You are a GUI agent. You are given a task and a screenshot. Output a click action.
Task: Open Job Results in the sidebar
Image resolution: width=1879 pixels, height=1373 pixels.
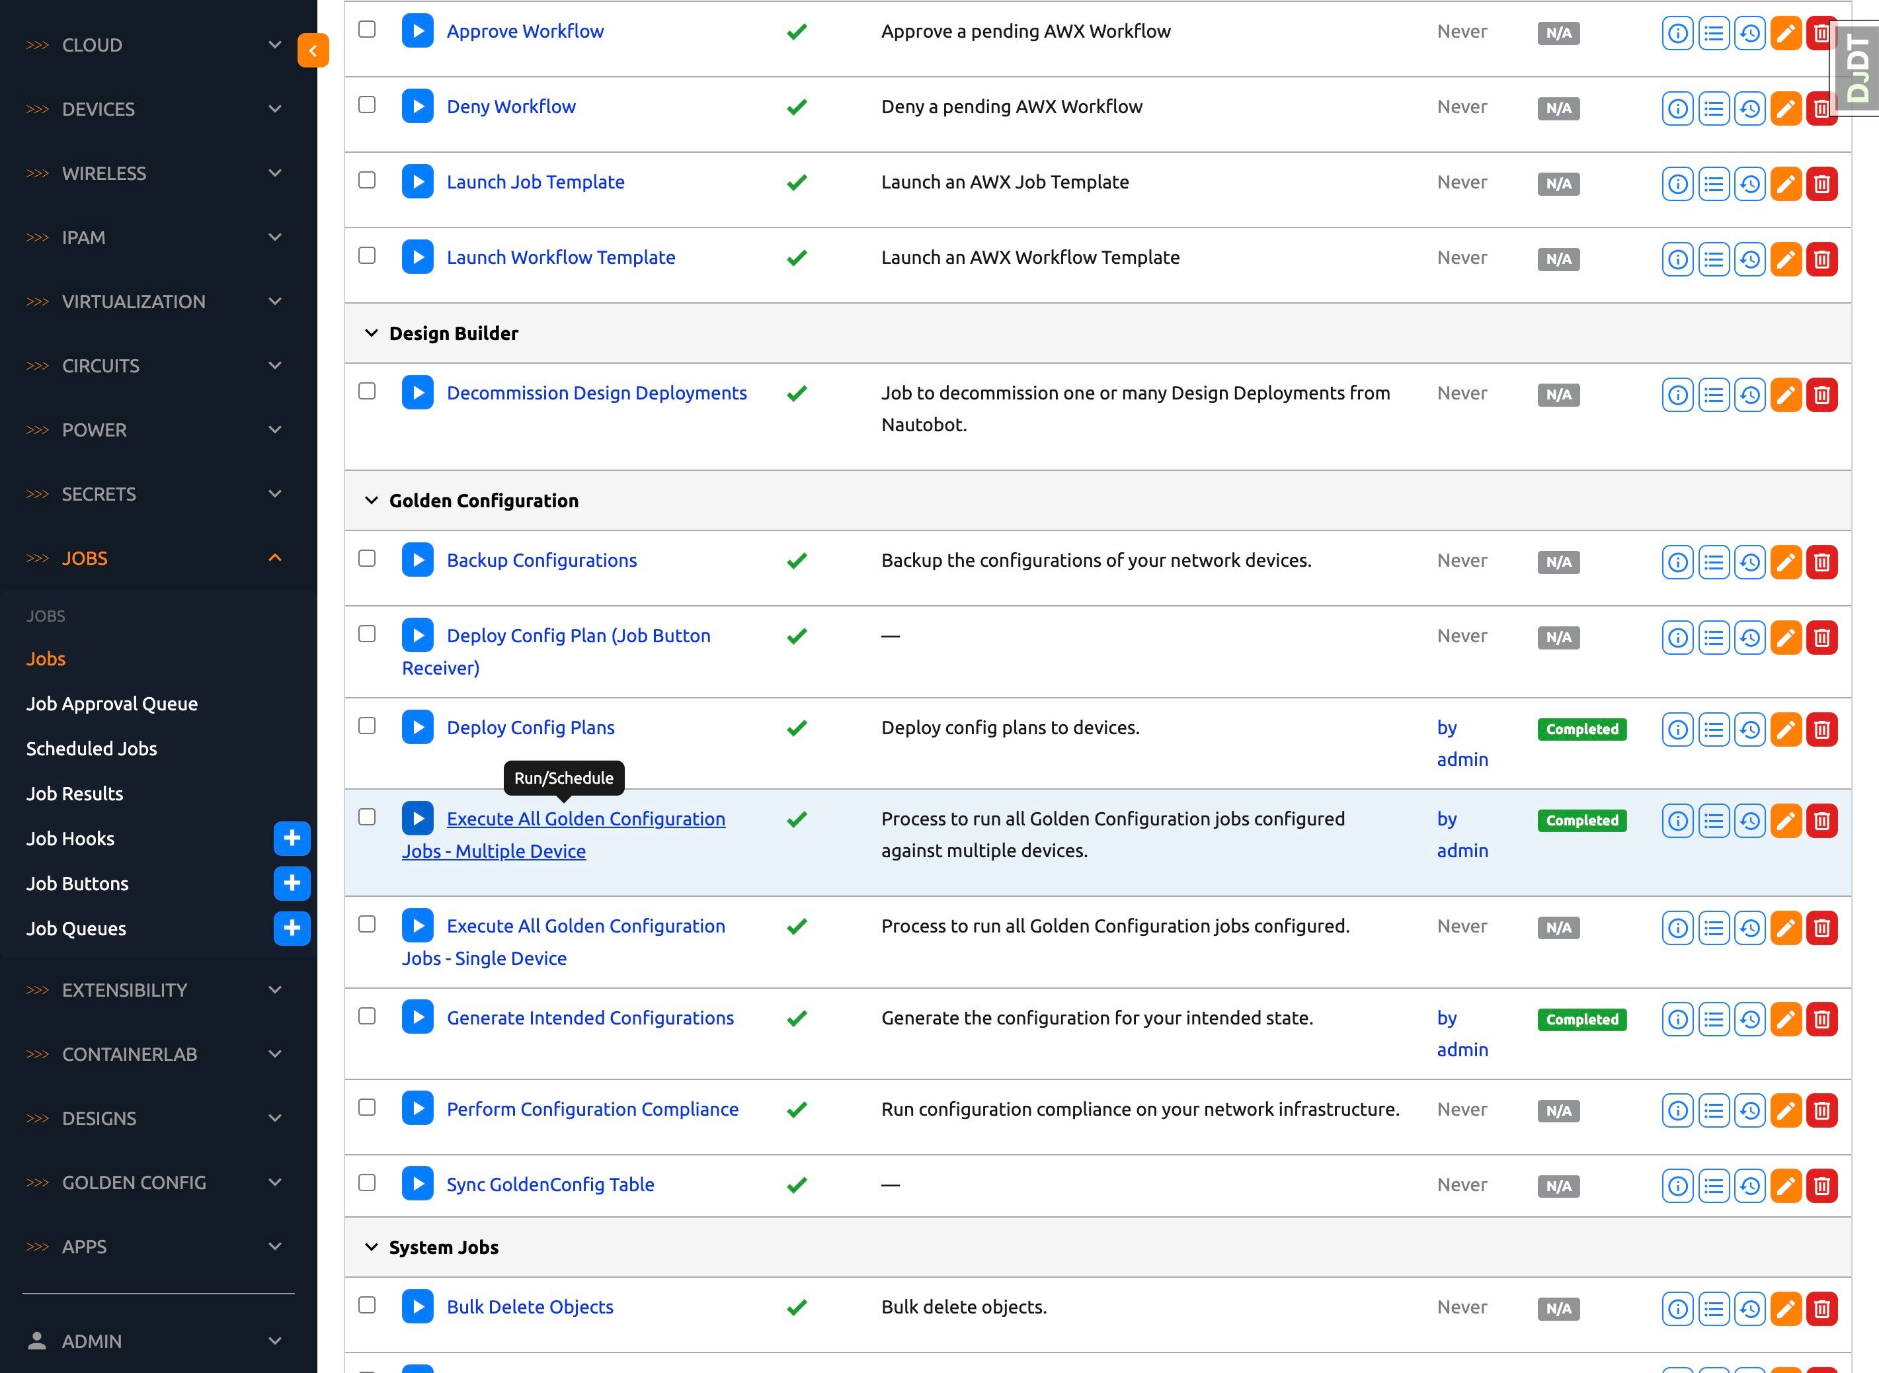[x=74, y=793]
